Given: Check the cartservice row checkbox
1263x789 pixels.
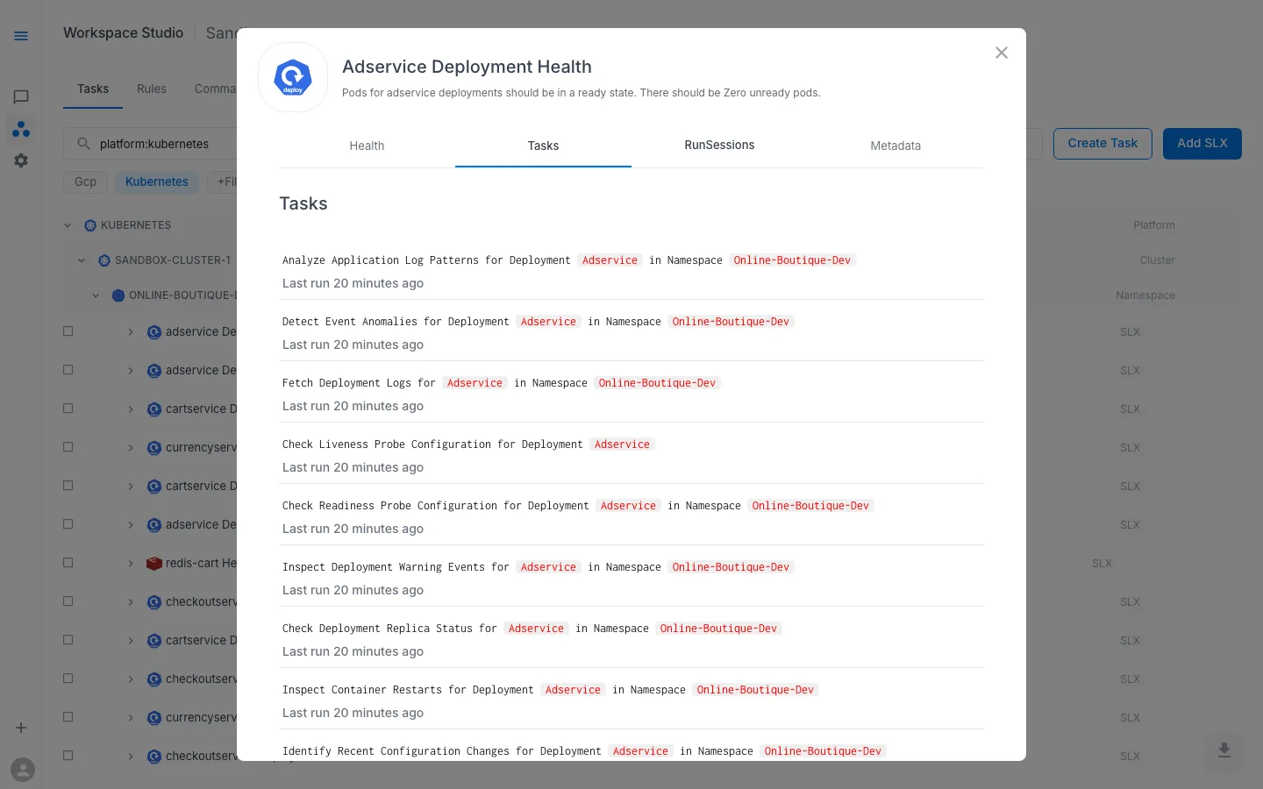Looking at the screenshot, I should tap(68, 408).
